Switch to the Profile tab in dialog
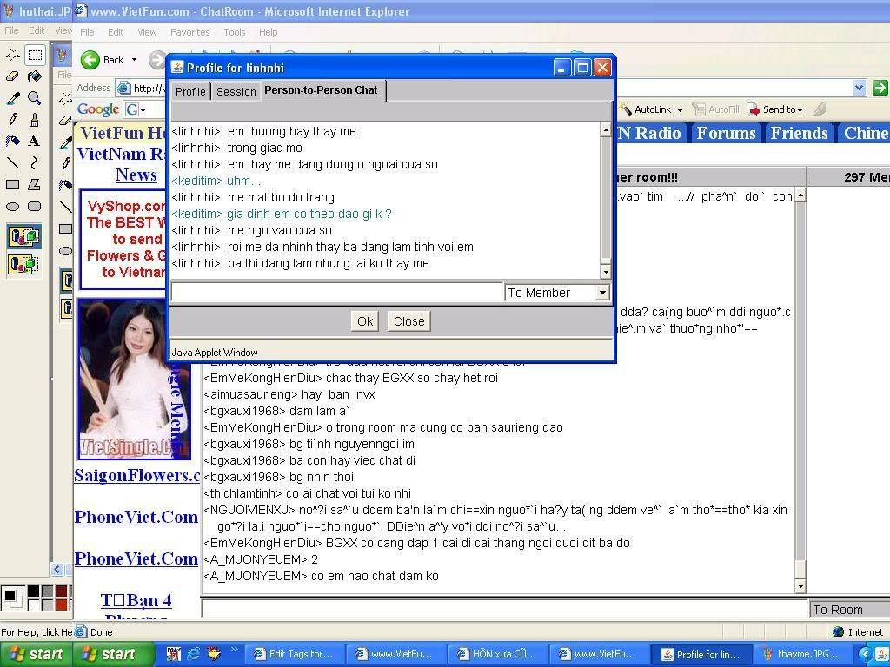Screen dimensions: 890x667 [x=190, y=91]
